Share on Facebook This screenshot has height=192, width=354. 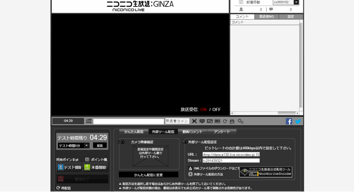pos(289,122)
